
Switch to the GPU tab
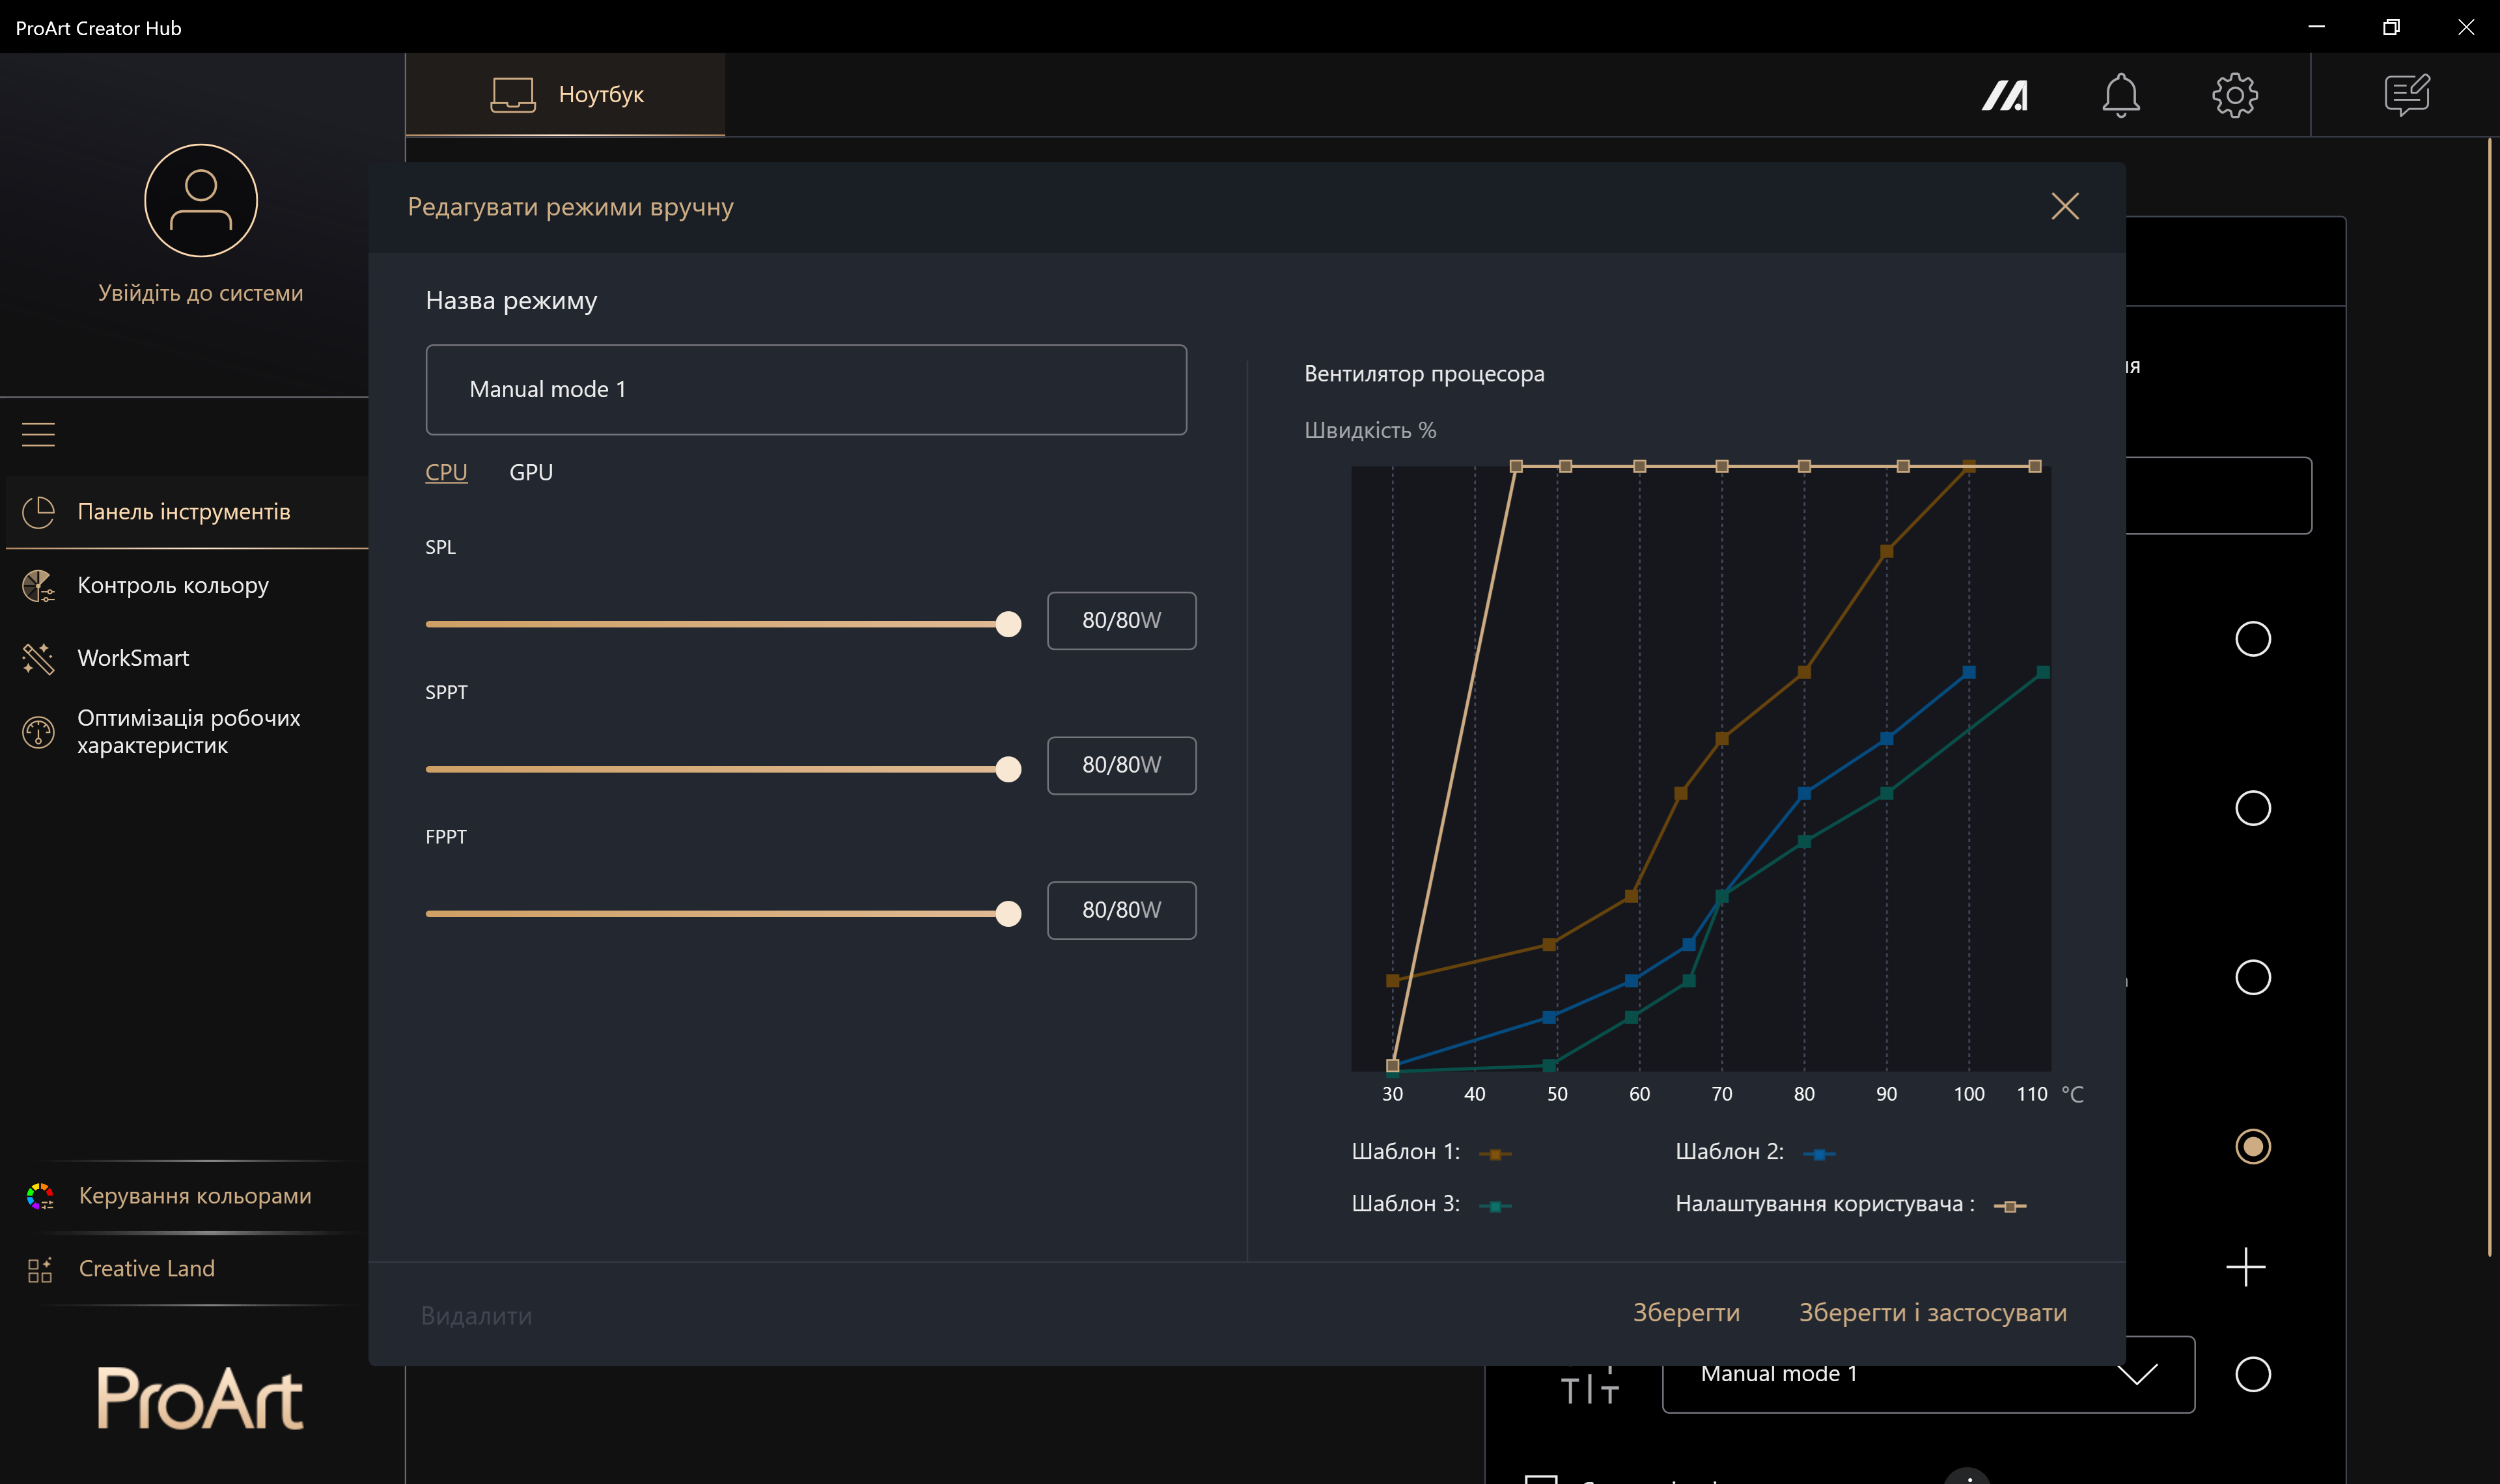(531, 472)
